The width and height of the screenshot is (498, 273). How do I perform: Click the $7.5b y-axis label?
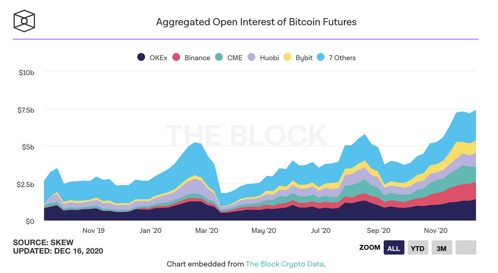[x=26, y=110]
